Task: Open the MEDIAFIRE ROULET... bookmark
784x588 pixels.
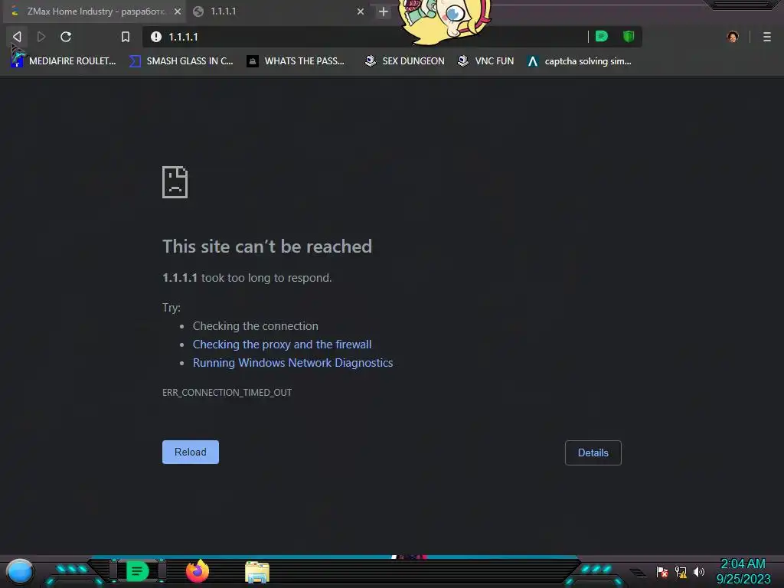Action: click(64, 61)
